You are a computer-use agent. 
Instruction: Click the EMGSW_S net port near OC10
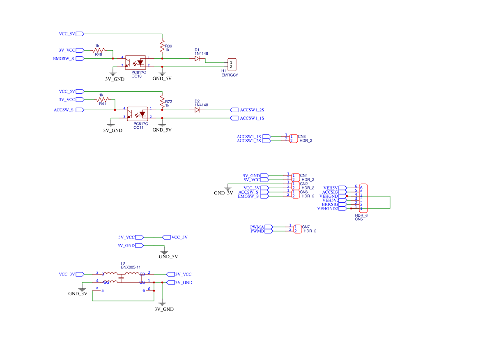tap(80, 58)
